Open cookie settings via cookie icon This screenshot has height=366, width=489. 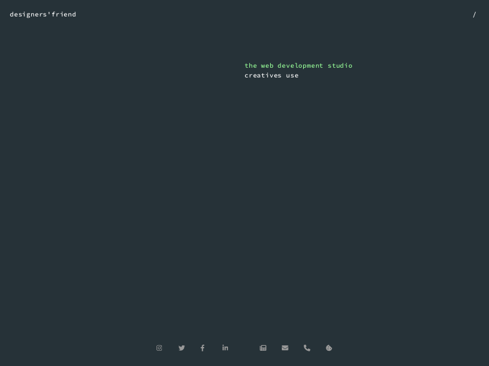point(329,348)
